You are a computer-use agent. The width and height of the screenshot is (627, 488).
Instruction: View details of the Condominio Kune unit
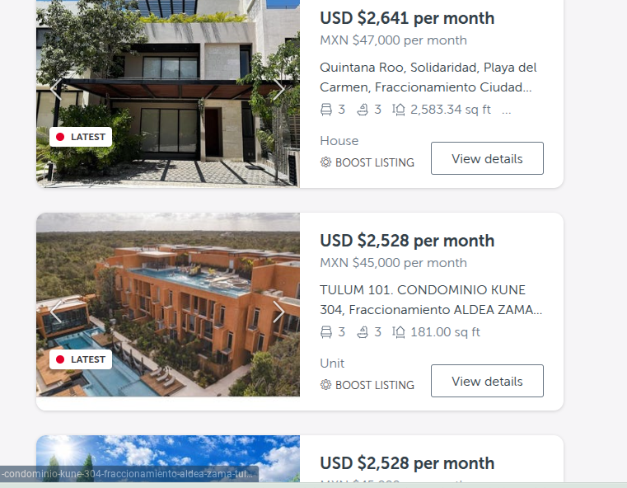(x=487, y=381)
